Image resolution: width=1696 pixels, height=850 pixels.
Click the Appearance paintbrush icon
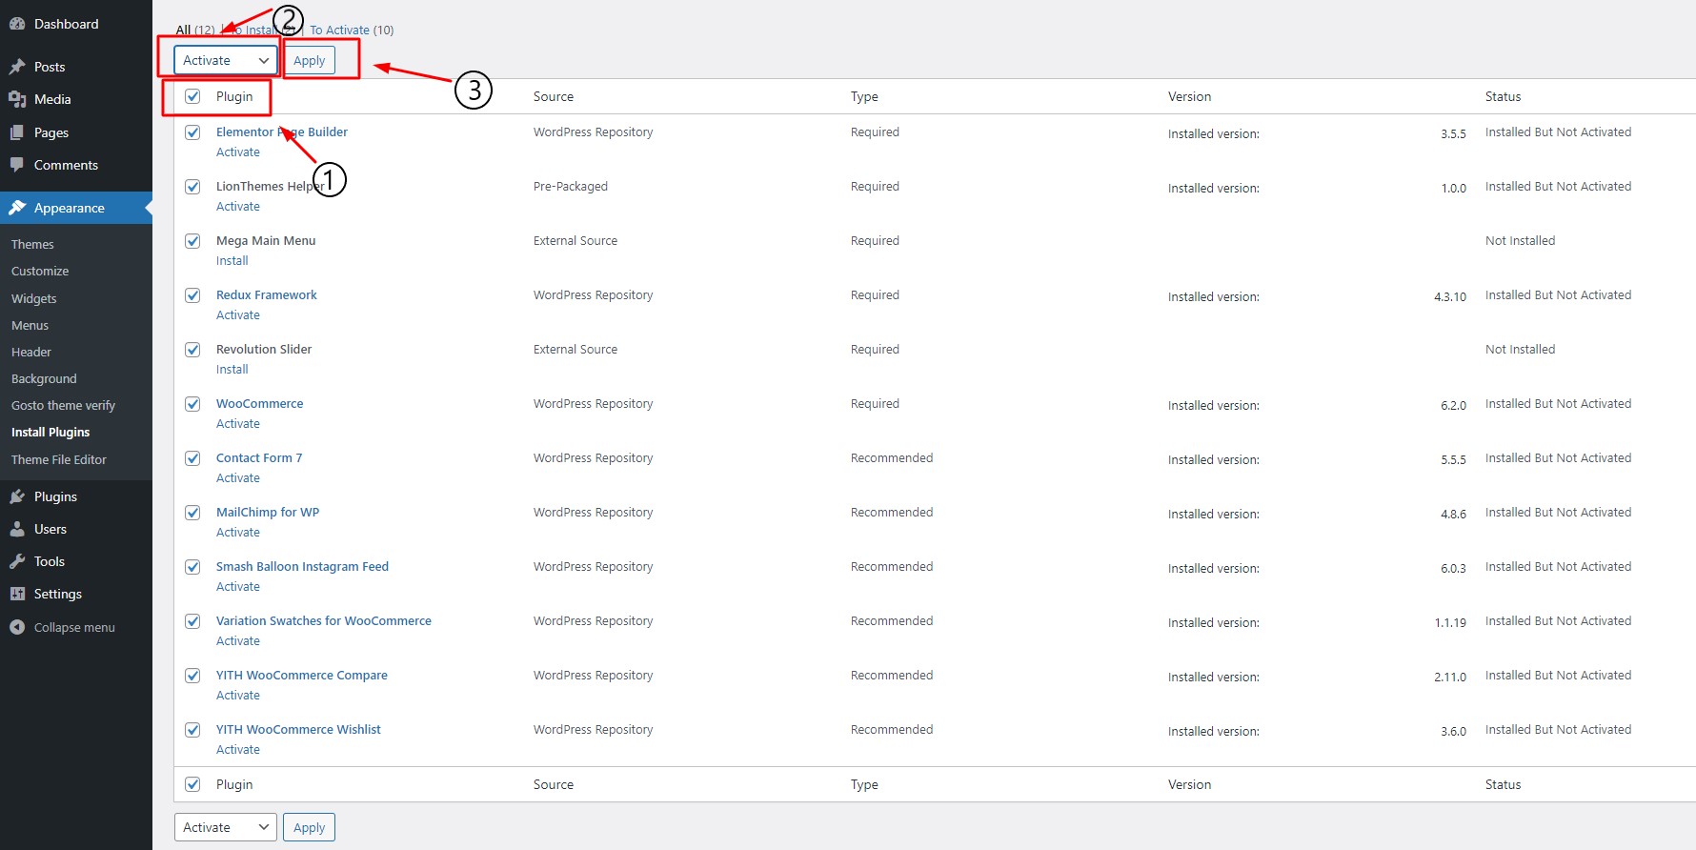pyautogui.click(x=17, y=208)
